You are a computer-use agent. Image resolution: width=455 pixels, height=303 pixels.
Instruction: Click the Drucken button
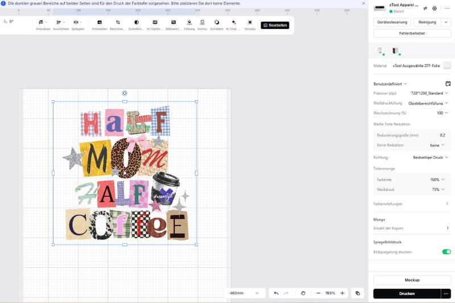point(407,293)
